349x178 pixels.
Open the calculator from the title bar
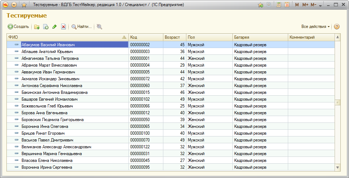(x=279, y=5)
